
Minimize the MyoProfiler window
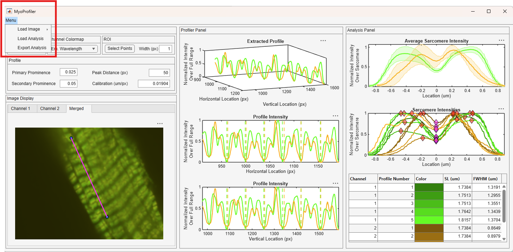click(473, 11)
